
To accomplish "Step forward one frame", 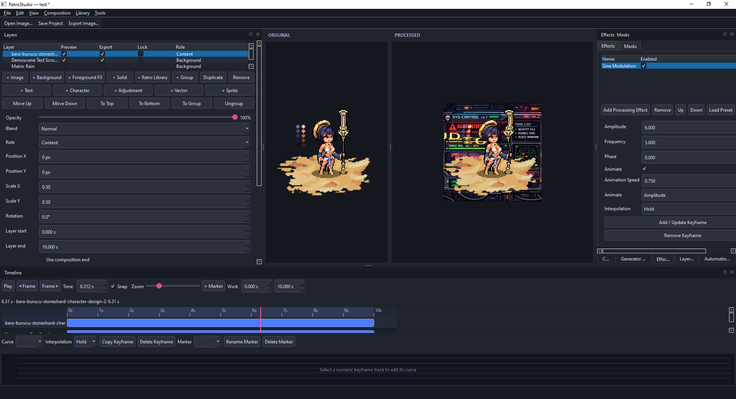I will click(50, 286).
